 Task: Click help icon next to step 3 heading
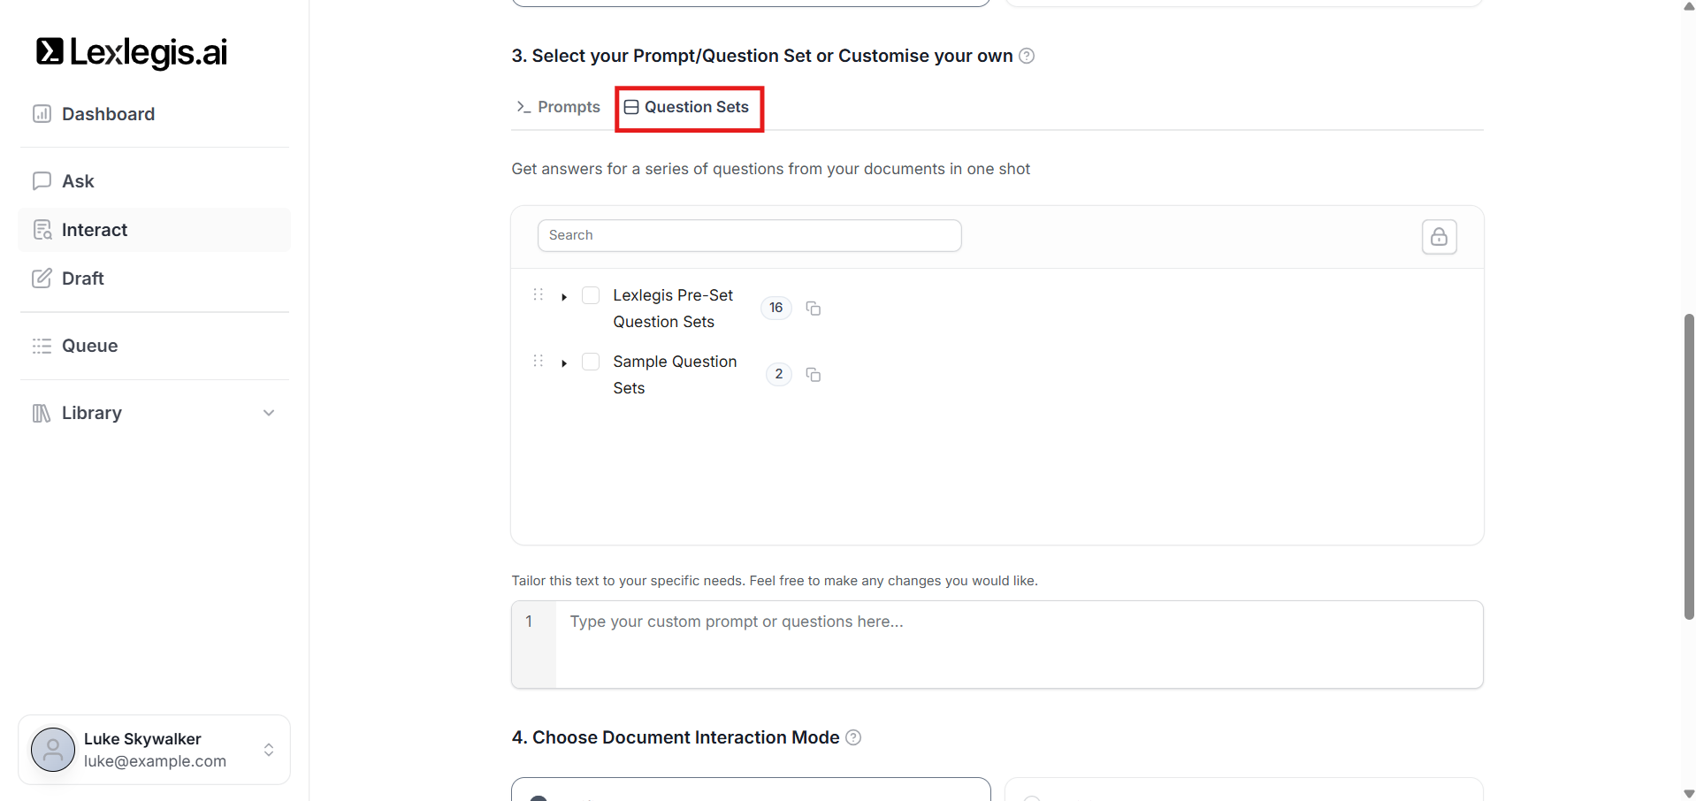[1027, 56]
